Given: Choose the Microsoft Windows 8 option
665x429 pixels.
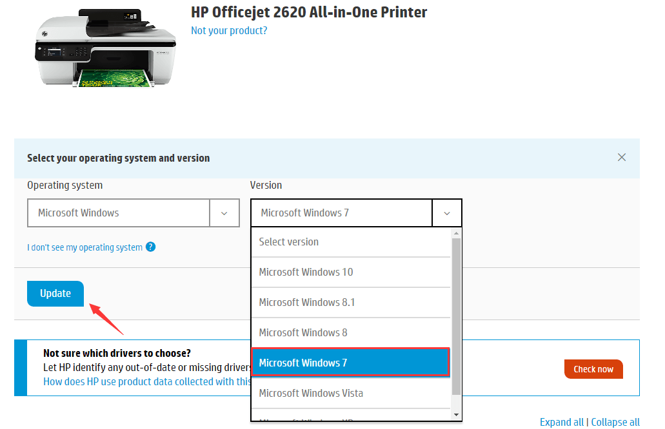Looking at the screenshot, I should click(351, 332).
